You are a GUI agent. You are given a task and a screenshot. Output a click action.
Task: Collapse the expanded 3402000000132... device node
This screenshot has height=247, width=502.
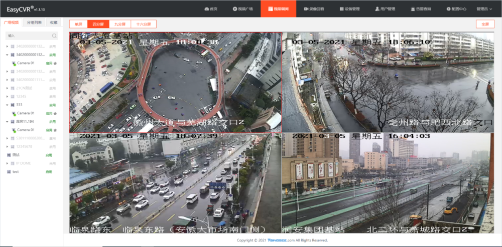pos(8,55)
